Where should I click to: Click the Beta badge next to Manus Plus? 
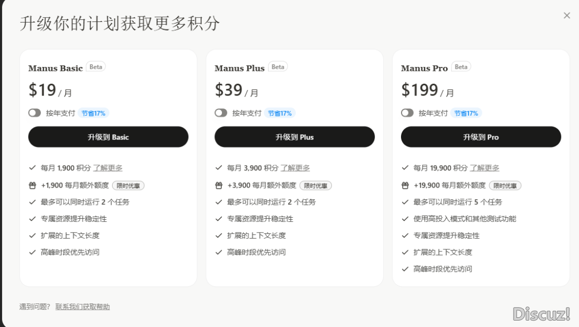[x=278, y=67]
